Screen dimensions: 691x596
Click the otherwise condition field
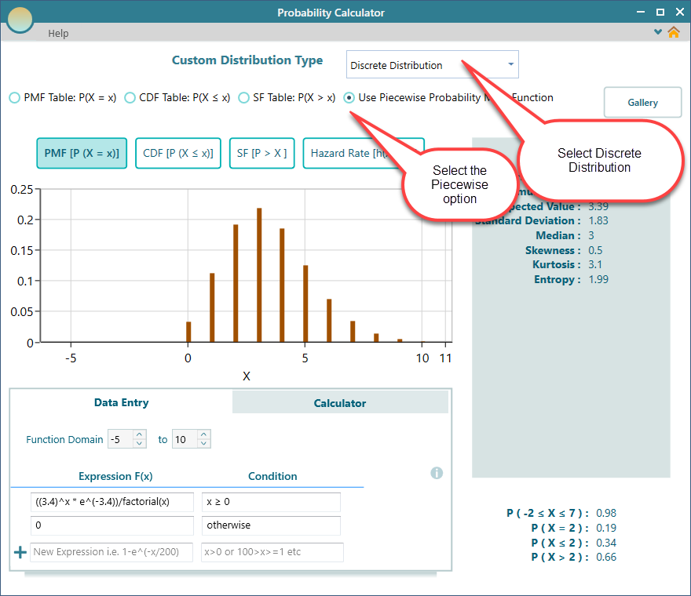click(x=271, y=525)
